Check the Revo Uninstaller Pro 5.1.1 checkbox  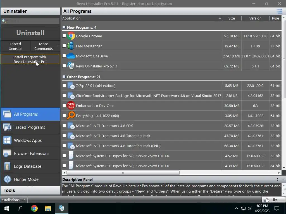[x=64, y=66]
